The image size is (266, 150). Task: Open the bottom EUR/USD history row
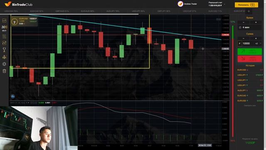coord(250,101)
